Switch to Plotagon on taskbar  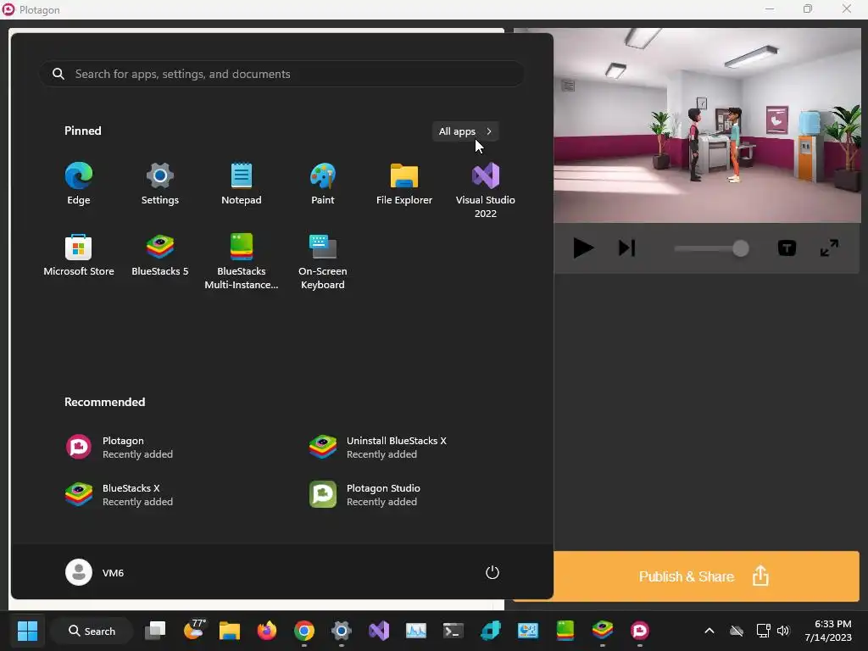click(639, 631)
